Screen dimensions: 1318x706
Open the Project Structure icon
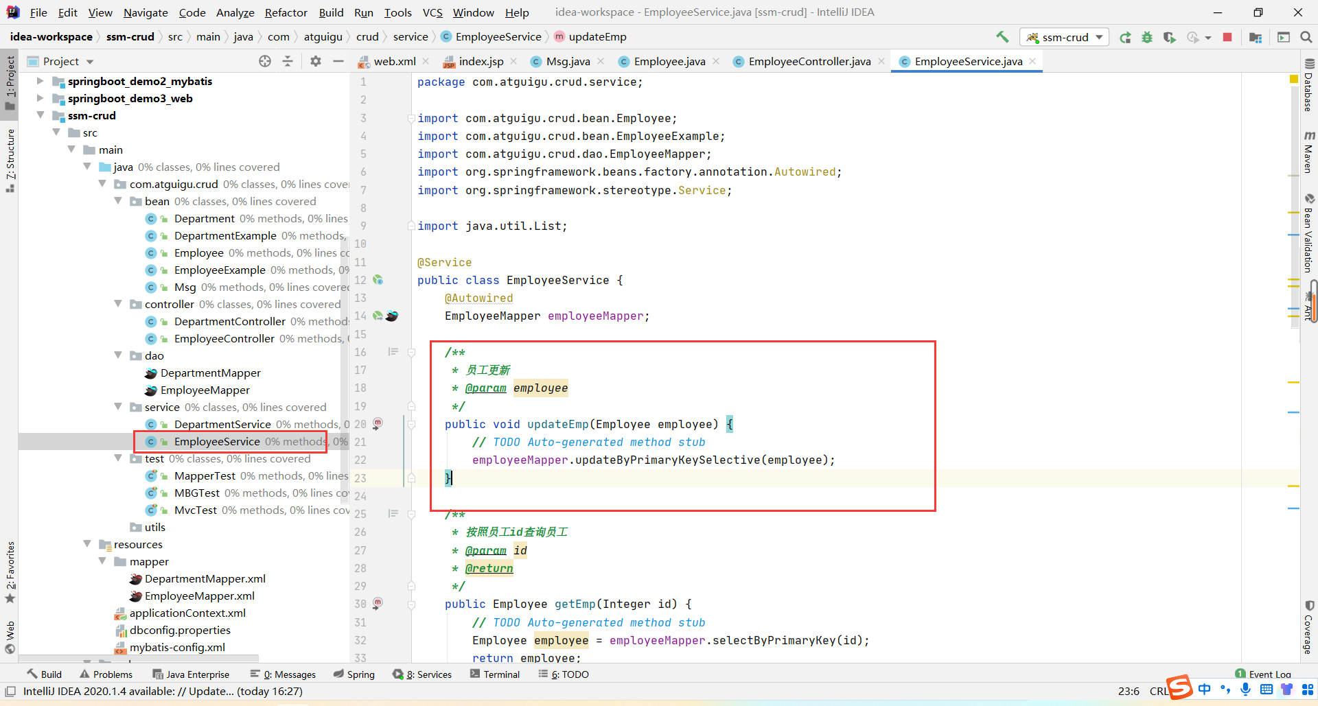tap(1256, 37)
